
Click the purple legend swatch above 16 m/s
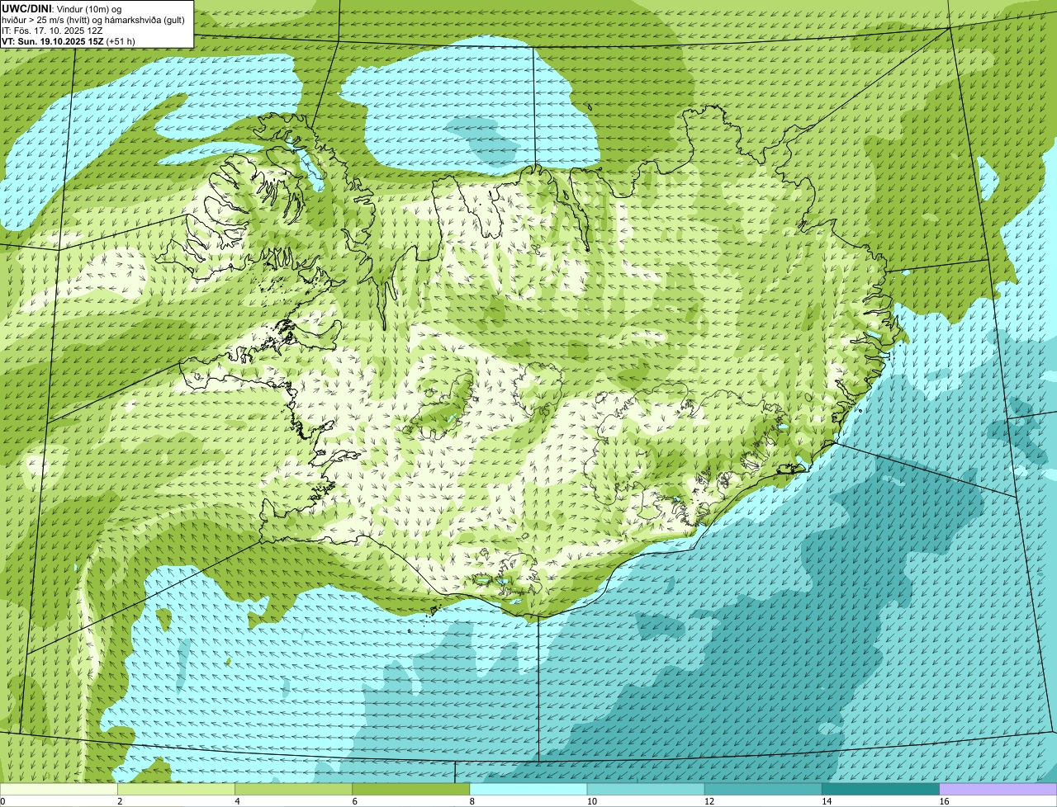click(x=998, y=790)
